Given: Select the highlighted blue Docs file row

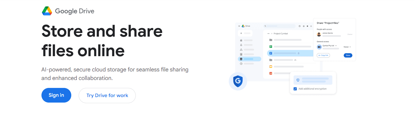Looking at the screenshot, I should [290, 53].
